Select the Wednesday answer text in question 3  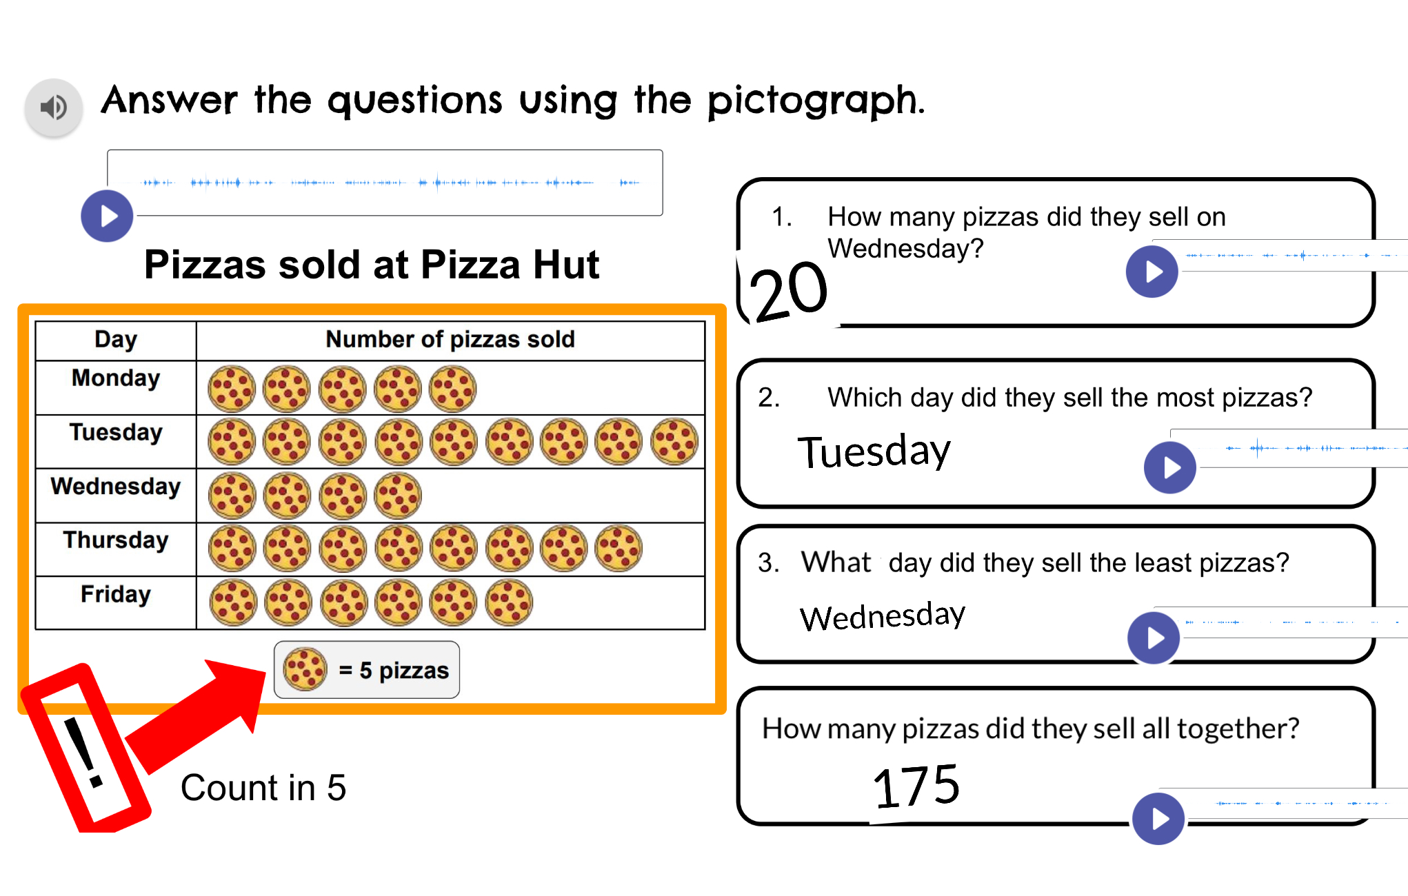[x=883, y=615]
